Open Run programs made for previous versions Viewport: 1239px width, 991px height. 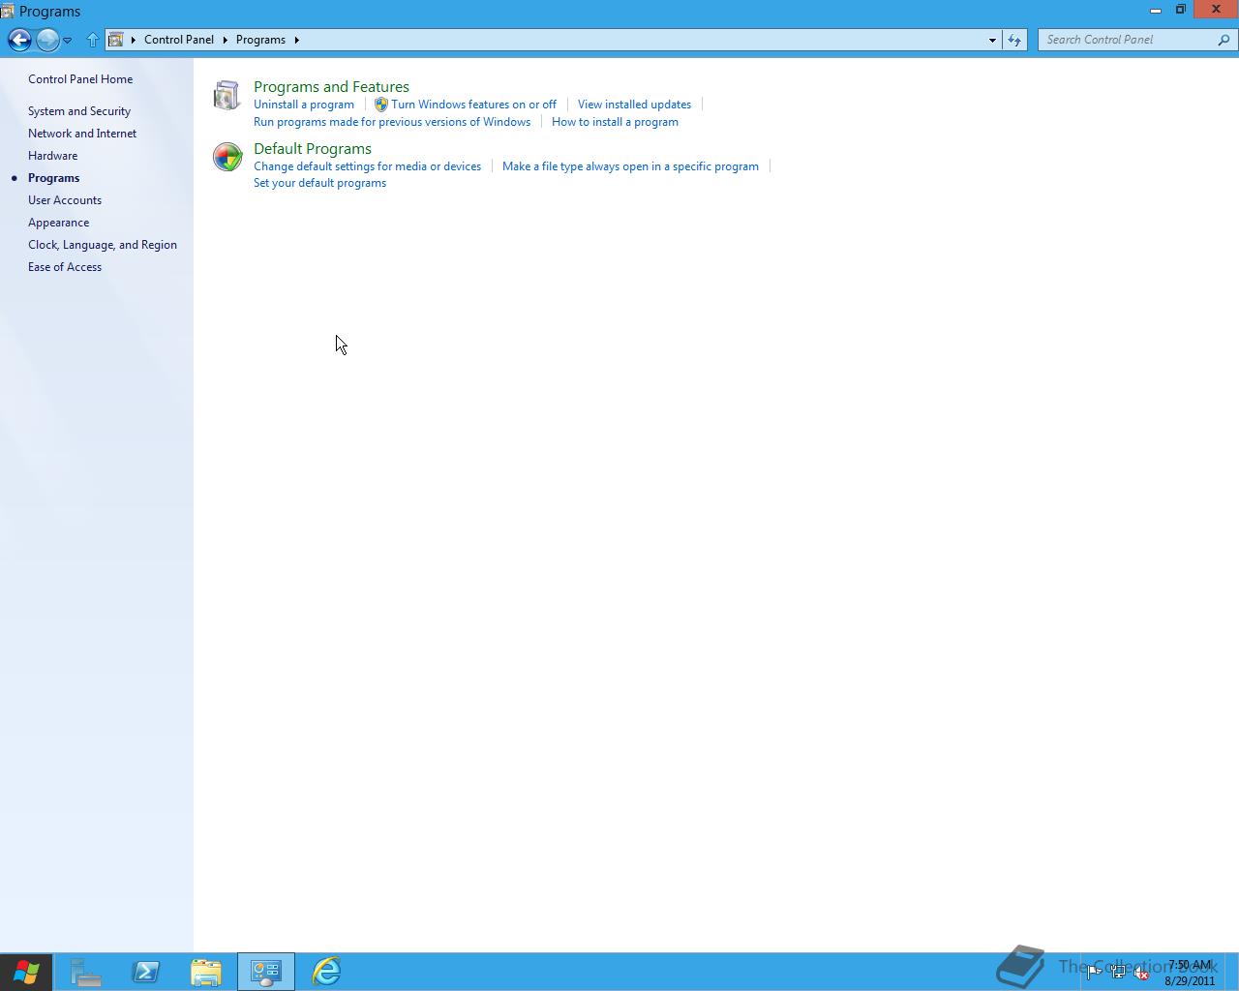(392, 122)
